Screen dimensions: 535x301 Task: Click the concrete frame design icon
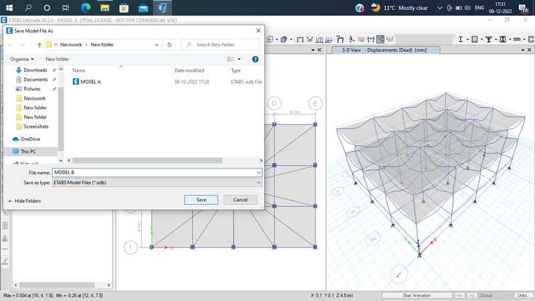474,39
